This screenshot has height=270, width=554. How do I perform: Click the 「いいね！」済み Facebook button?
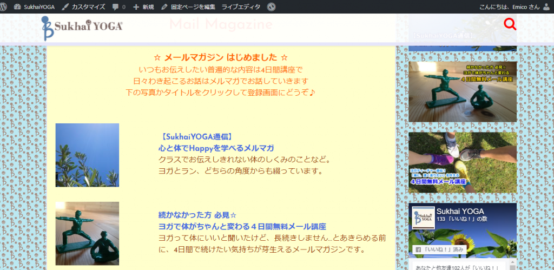pos(439,249)
